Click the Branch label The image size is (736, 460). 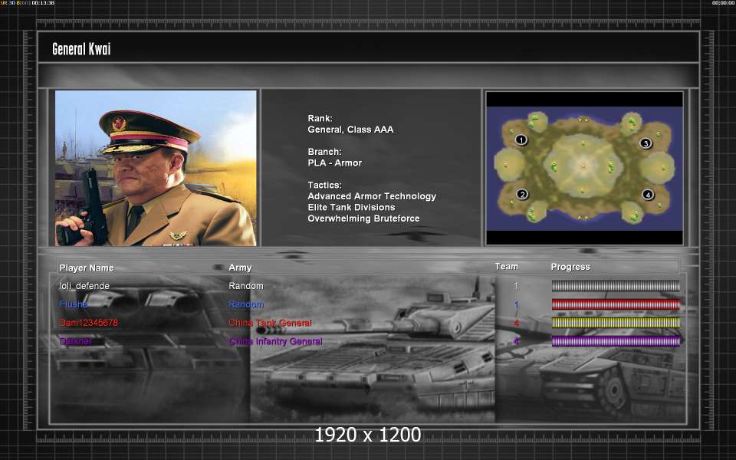pyautogui.click(x=325, y=152)
